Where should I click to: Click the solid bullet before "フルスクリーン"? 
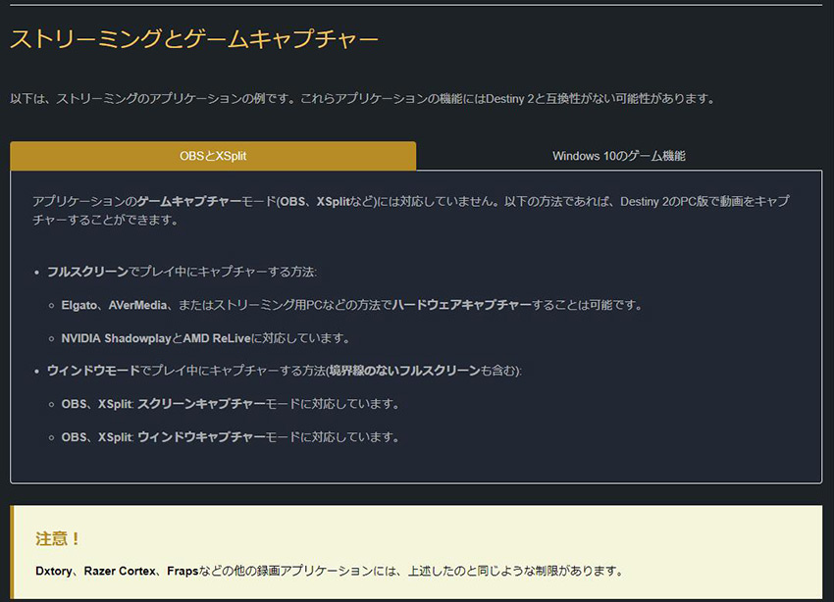pyautogui.click(x=37, y=272)
